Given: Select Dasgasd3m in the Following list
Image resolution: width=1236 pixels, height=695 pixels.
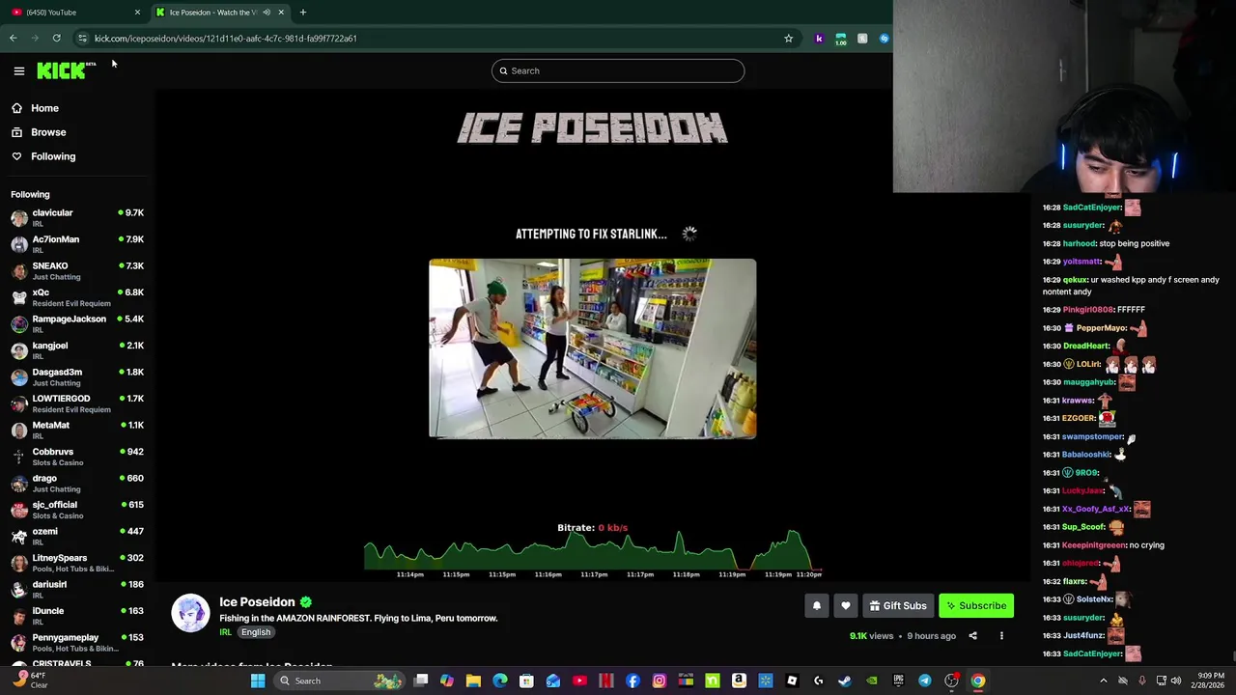Looking at the screenshot, I should point(77,376).
